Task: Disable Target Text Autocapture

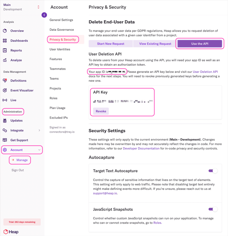Action: coord(213,171)
